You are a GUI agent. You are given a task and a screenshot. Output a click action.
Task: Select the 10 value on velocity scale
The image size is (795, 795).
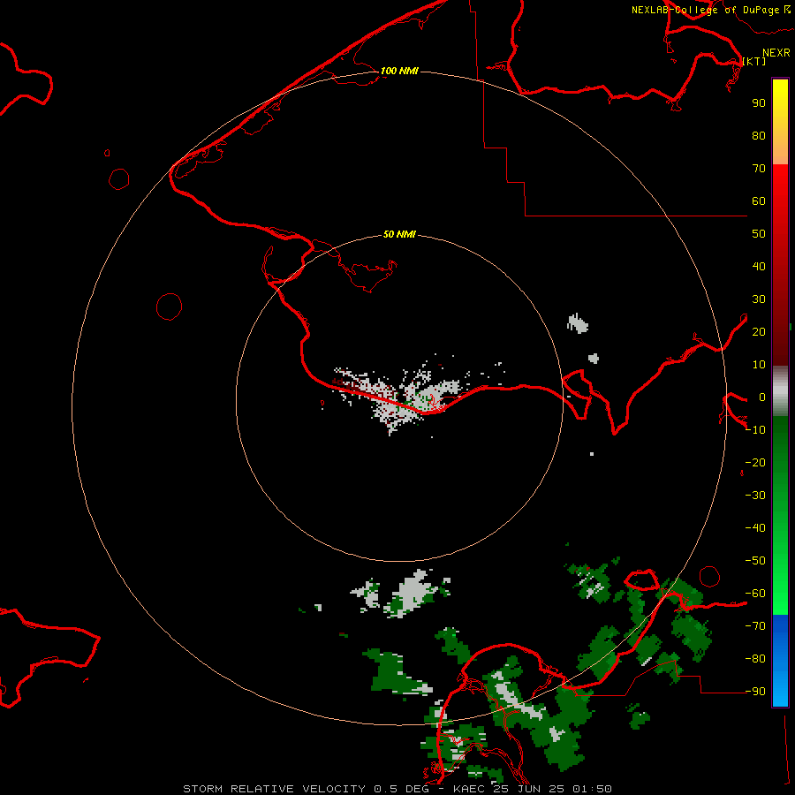click(759, 365)
